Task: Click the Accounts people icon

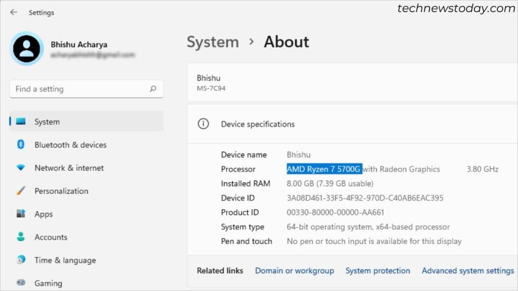Action: coord(20,237)
